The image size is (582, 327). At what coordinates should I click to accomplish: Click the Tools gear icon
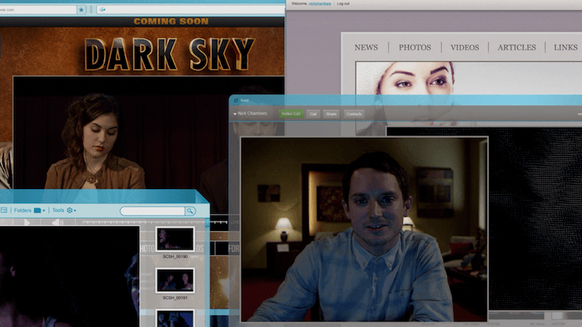point(70,211)
